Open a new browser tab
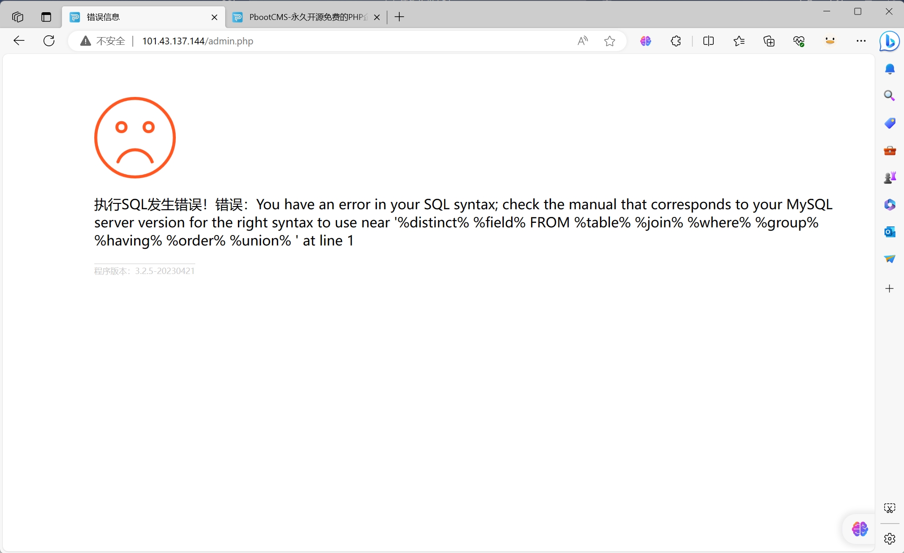Screen dimensions: 904x553 399,17
